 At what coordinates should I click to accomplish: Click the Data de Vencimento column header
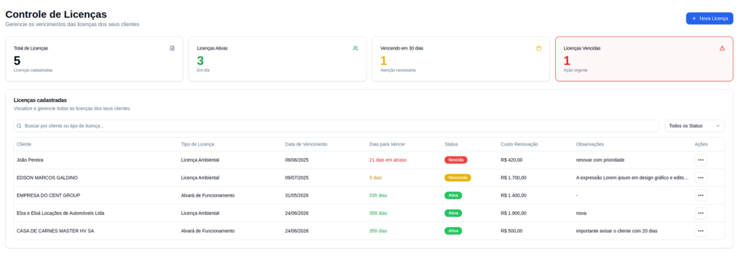point(306,144)
